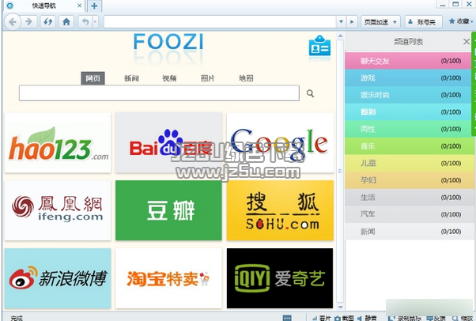476x321 pixels.
Task: Click the browser logo icon on tab
Action: (9, 6)
